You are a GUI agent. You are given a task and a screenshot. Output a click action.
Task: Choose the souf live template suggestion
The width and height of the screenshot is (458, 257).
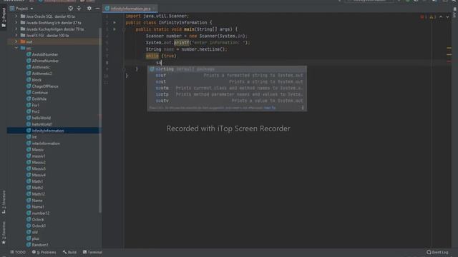tap(227, 76)
